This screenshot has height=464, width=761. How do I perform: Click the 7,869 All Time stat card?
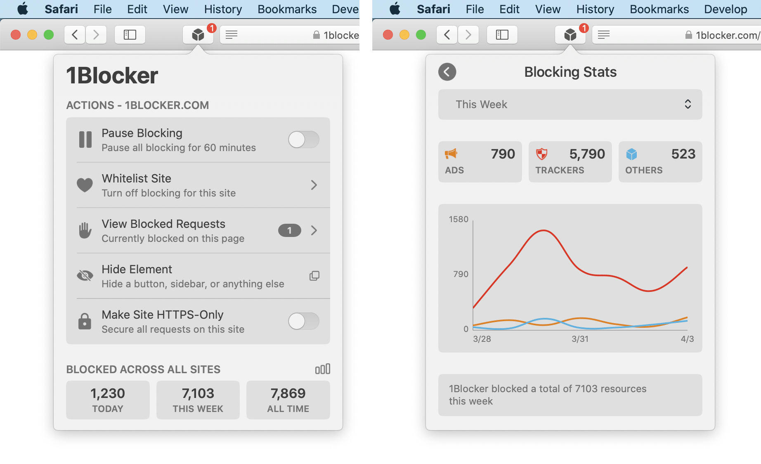288,400
